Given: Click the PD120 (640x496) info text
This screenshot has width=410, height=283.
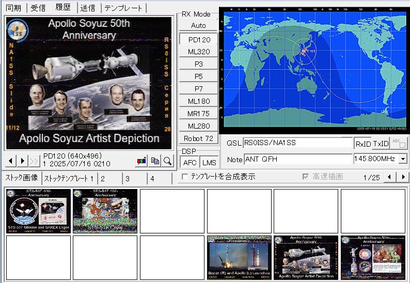Looking at the screenshot, I should click(72, 156).
